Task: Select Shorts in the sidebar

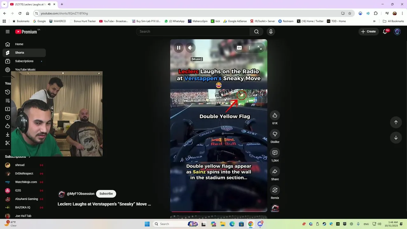Action: [x=24, y=52]
